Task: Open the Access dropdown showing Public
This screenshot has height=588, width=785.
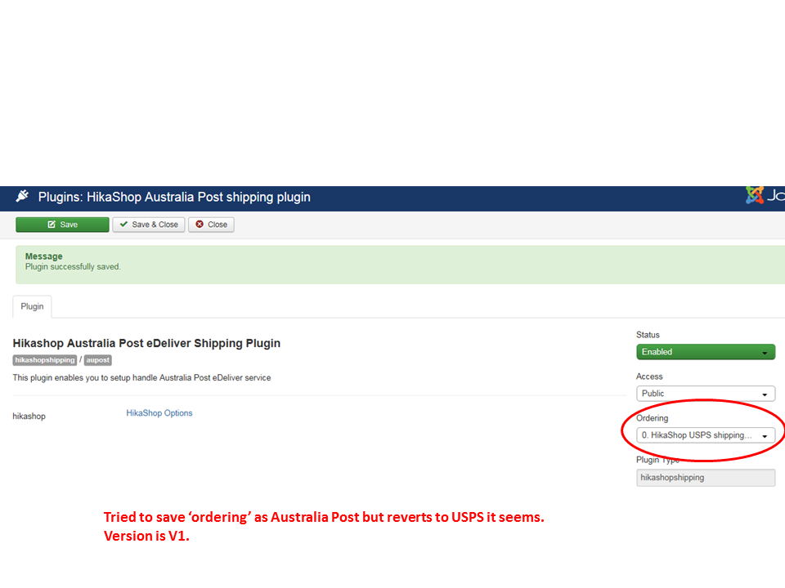Action: tap(706, 394)
